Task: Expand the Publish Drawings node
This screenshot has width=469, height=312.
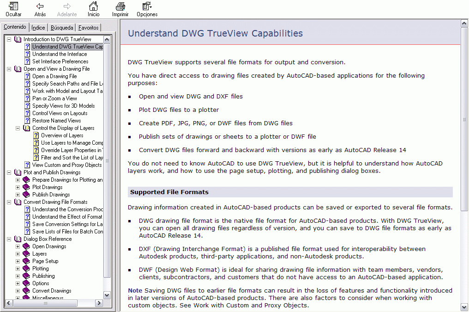Action: 18,195
